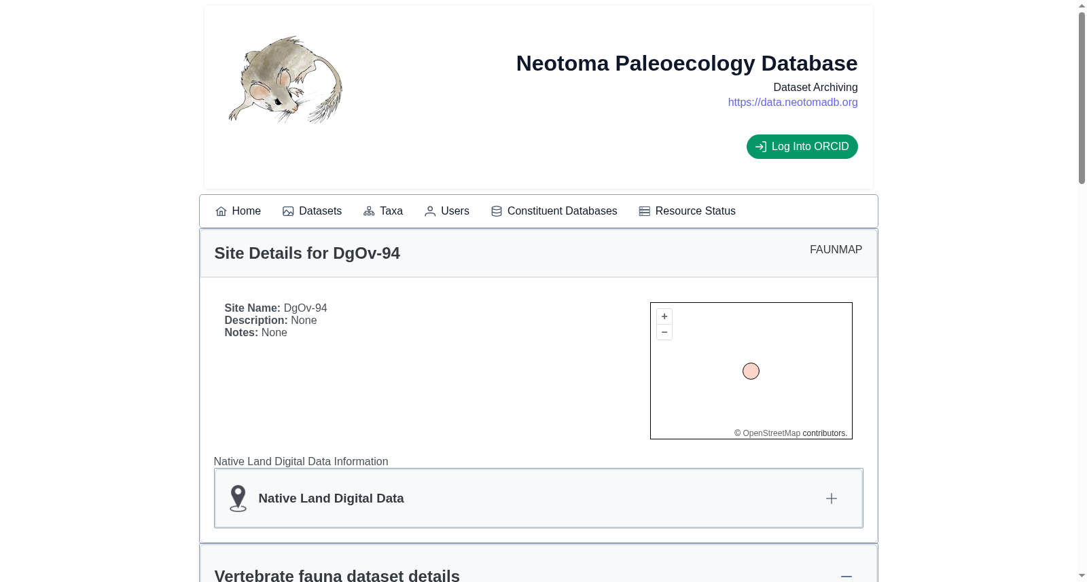
Task: Expand the Native Land Digital Data section
Action: tap(832, 498)
